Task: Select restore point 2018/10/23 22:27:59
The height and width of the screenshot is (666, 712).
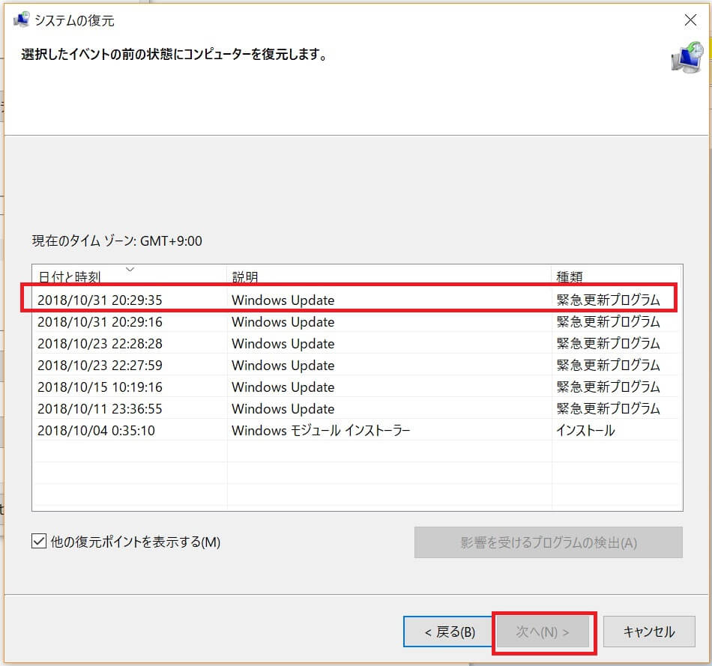Action: coord(357,366)
